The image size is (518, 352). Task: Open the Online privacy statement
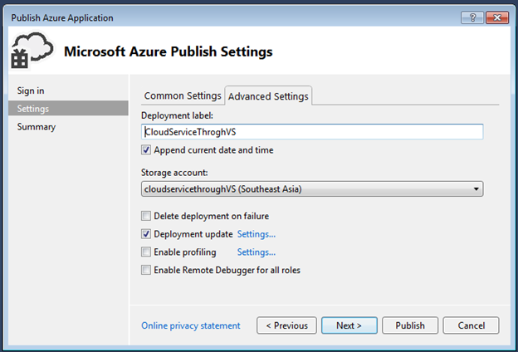191,325
